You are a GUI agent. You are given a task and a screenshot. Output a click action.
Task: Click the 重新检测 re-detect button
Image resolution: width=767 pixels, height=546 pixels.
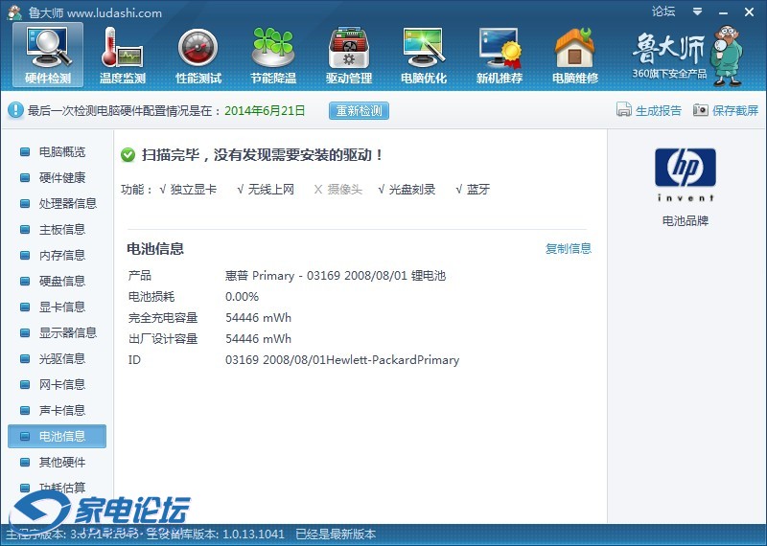[359, 110]
